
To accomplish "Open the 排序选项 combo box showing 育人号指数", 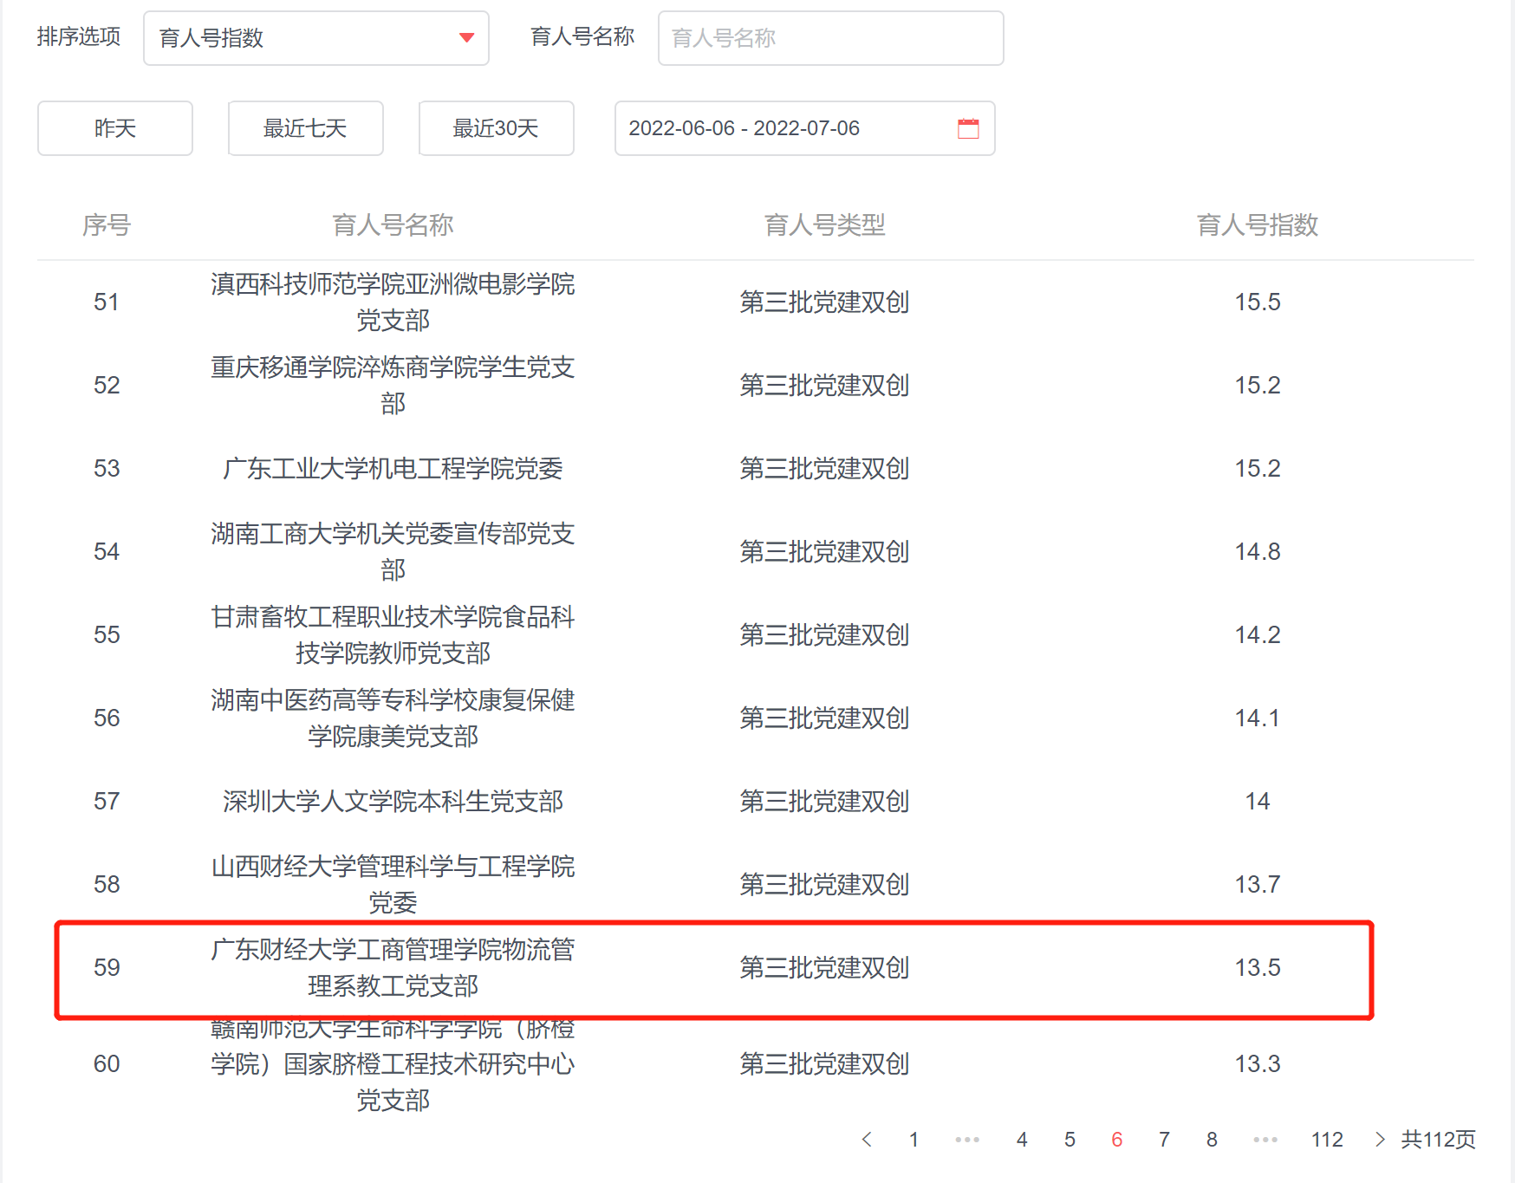I will 316,38.
